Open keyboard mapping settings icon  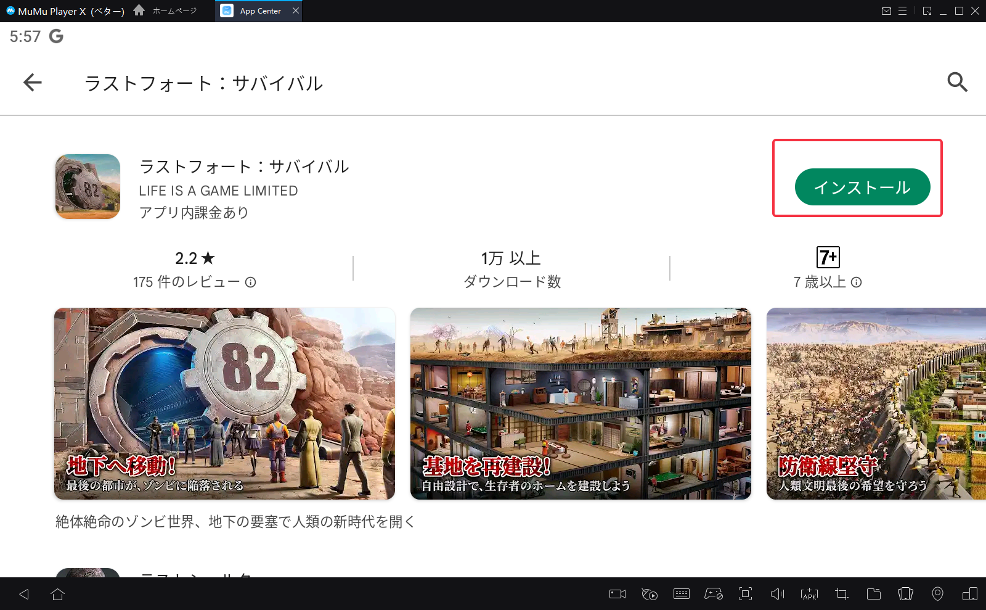pyautogui.click(x=682, y=594)
